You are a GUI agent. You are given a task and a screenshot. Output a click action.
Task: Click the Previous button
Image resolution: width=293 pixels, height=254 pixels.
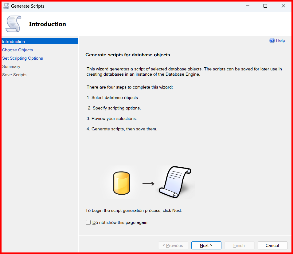[x=173, y=245]
